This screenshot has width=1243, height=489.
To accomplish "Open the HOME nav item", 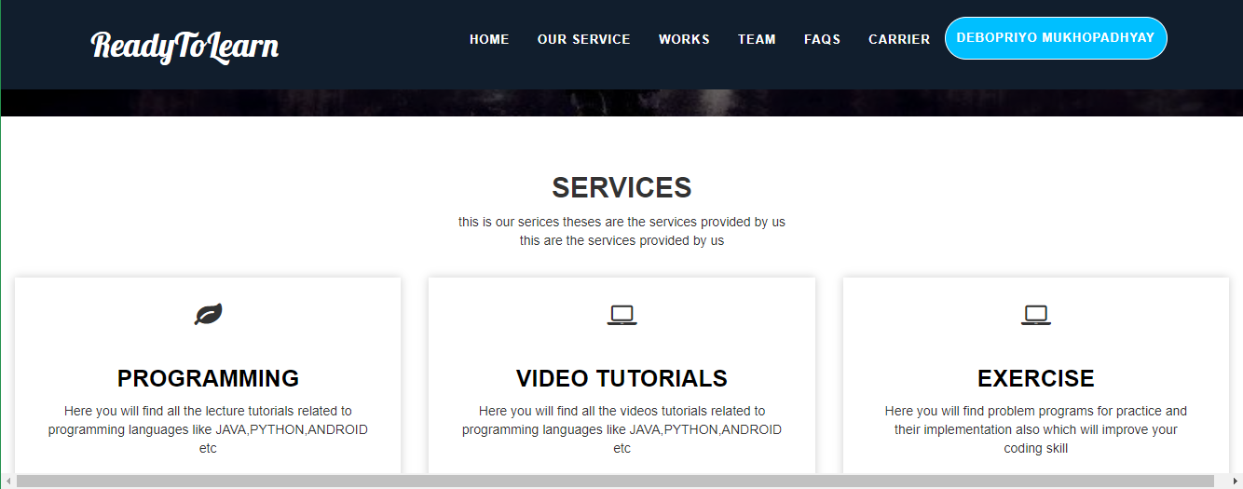I will 489,39.
